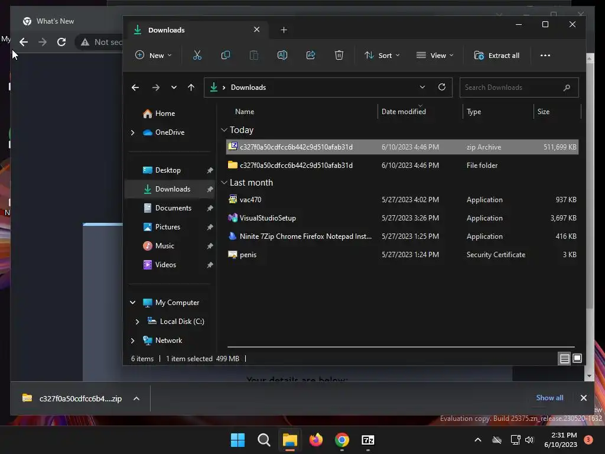The height and width of the screenshot is (454, 605).
Task: Click volume speaker icon in system tray
Action: (529, 440)
